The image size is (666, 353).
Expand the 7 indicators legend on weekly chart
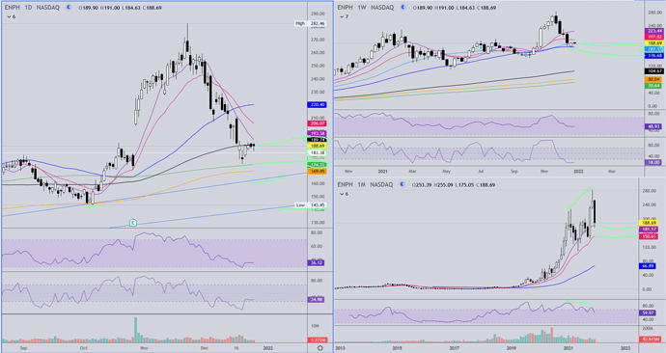tap(342, 16)
